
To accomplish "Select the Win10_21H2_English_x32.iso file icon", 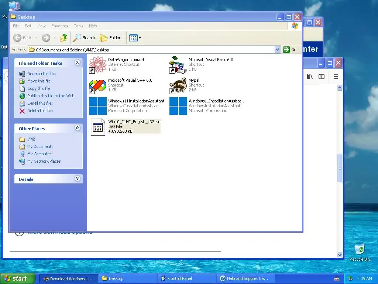I will point(98,127).
